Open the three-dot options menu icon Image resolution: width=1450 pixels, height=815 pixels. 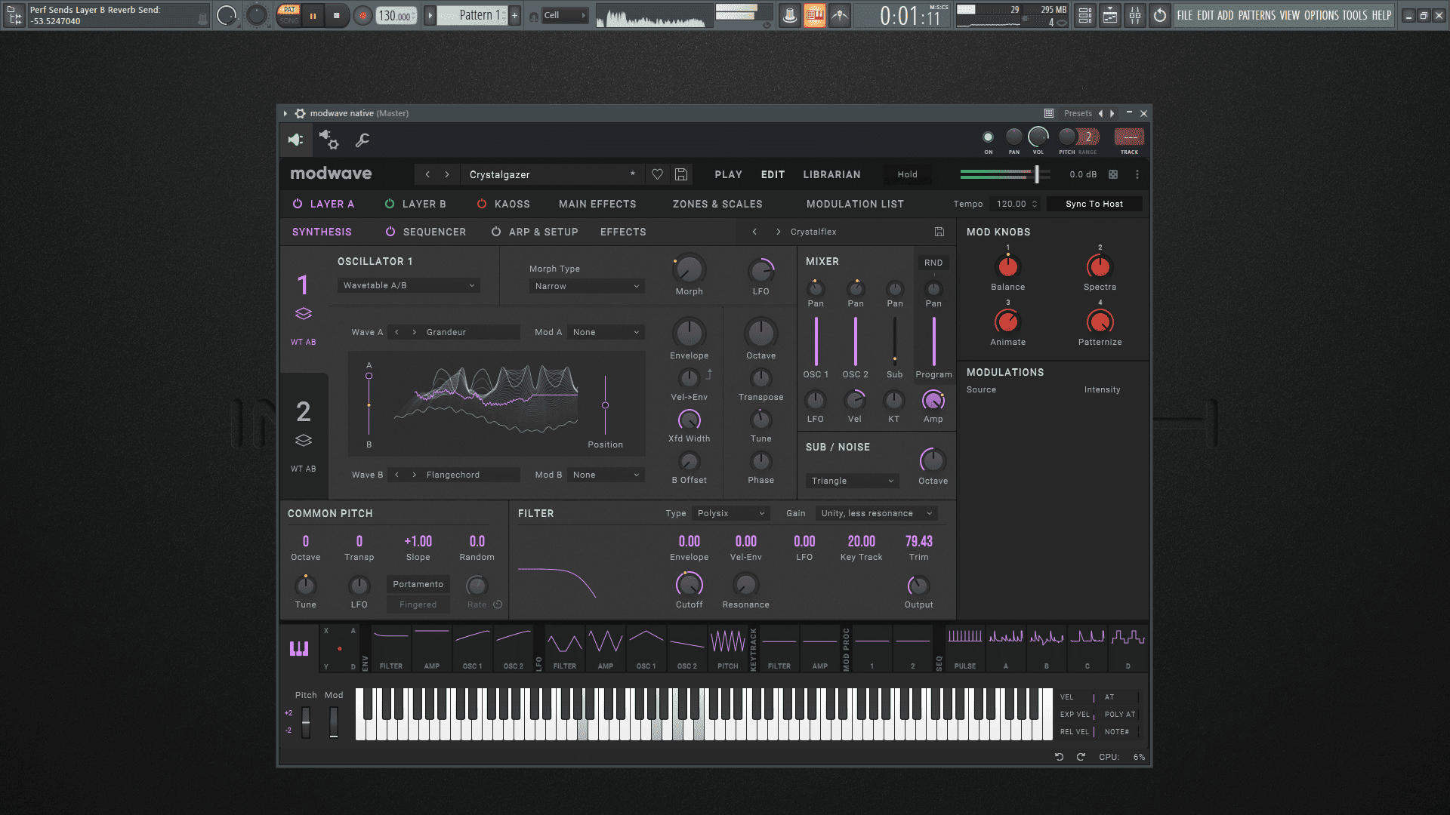(1137, 174)
